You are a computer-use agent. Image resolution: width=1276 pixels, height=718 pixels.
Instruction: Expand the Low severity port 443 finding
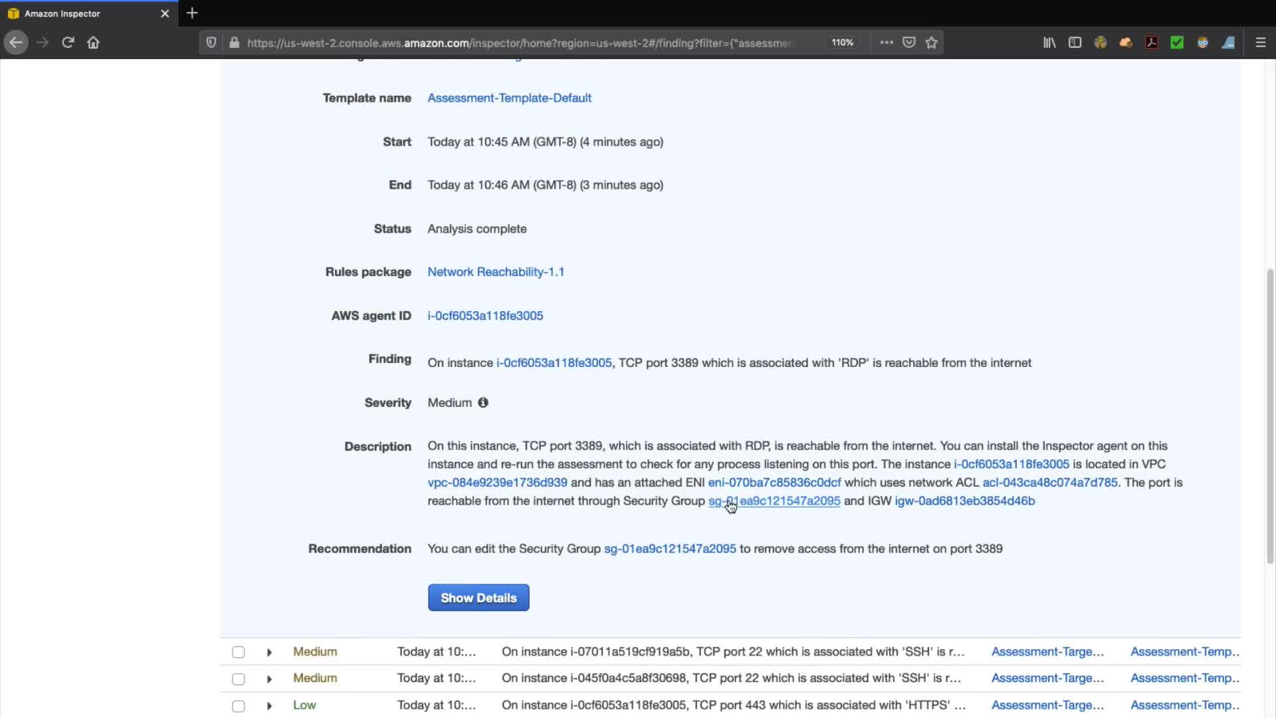(269, 706)
